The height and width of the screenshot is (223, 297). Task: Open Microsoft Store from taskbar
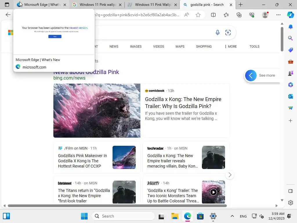point(200,216)
